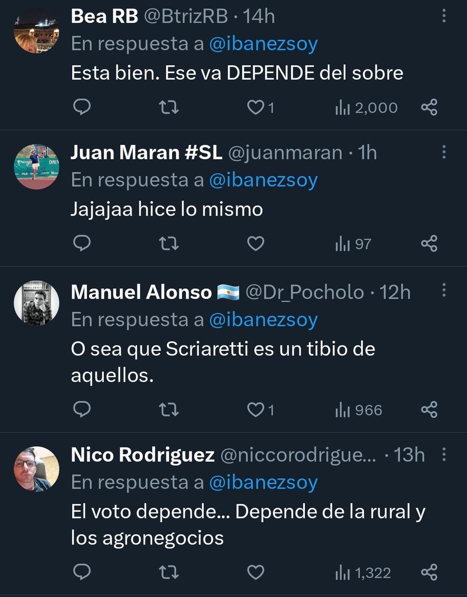Like Bea RB's tweet
The image size is (467, 597).
pyautogui.click(x=256, y=108)
